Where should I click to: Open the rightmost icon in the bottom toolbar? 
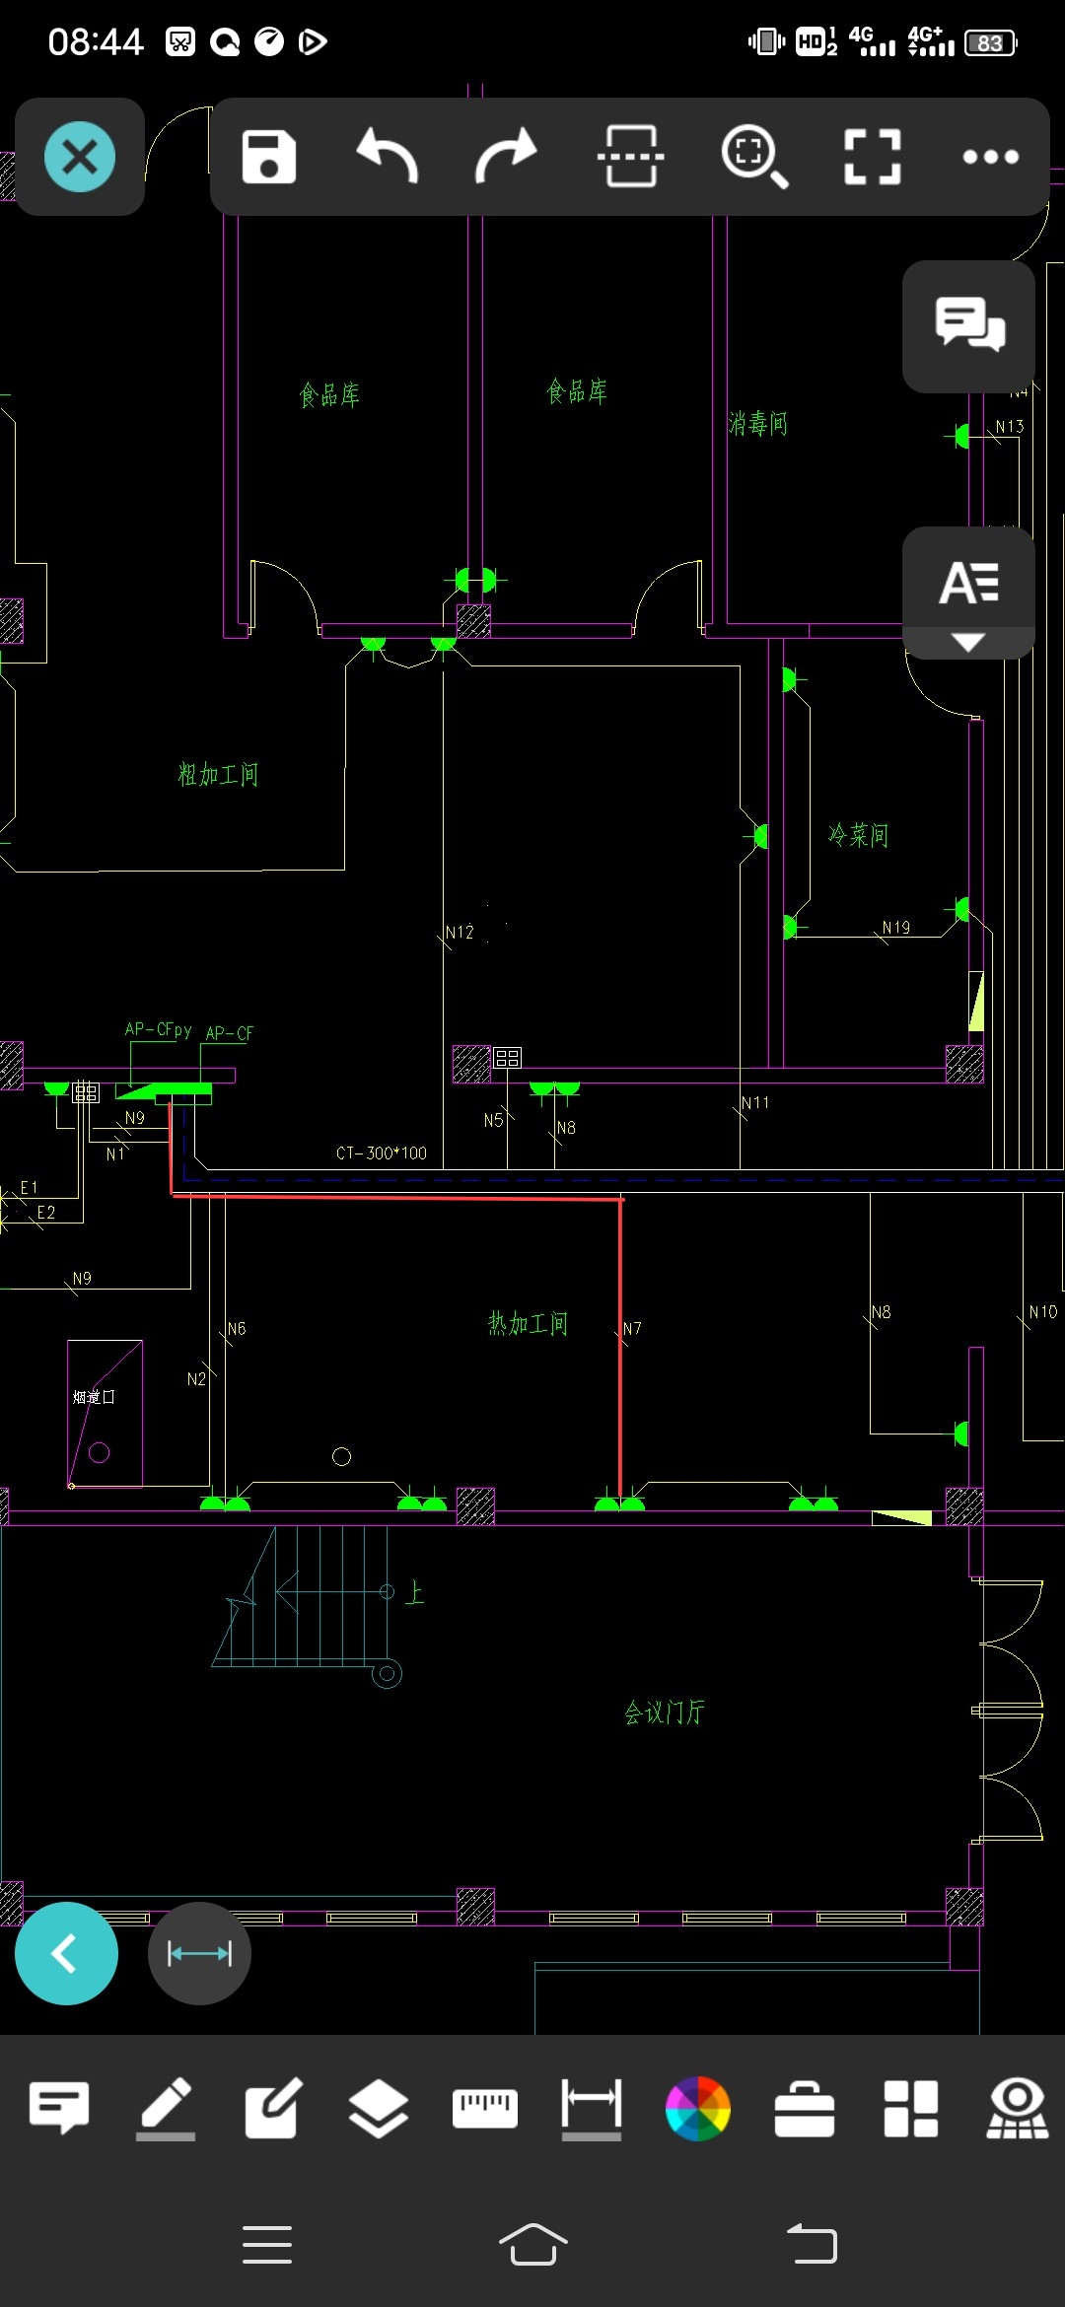click(x=1018, y=2108)
